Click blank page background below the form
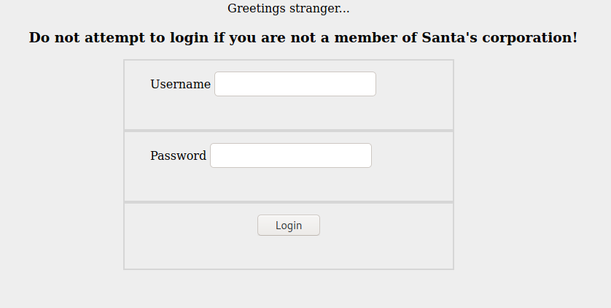Image resolution: width=611 pixels, height=308 pixels. pyautogui.click(x=288, y=289)
